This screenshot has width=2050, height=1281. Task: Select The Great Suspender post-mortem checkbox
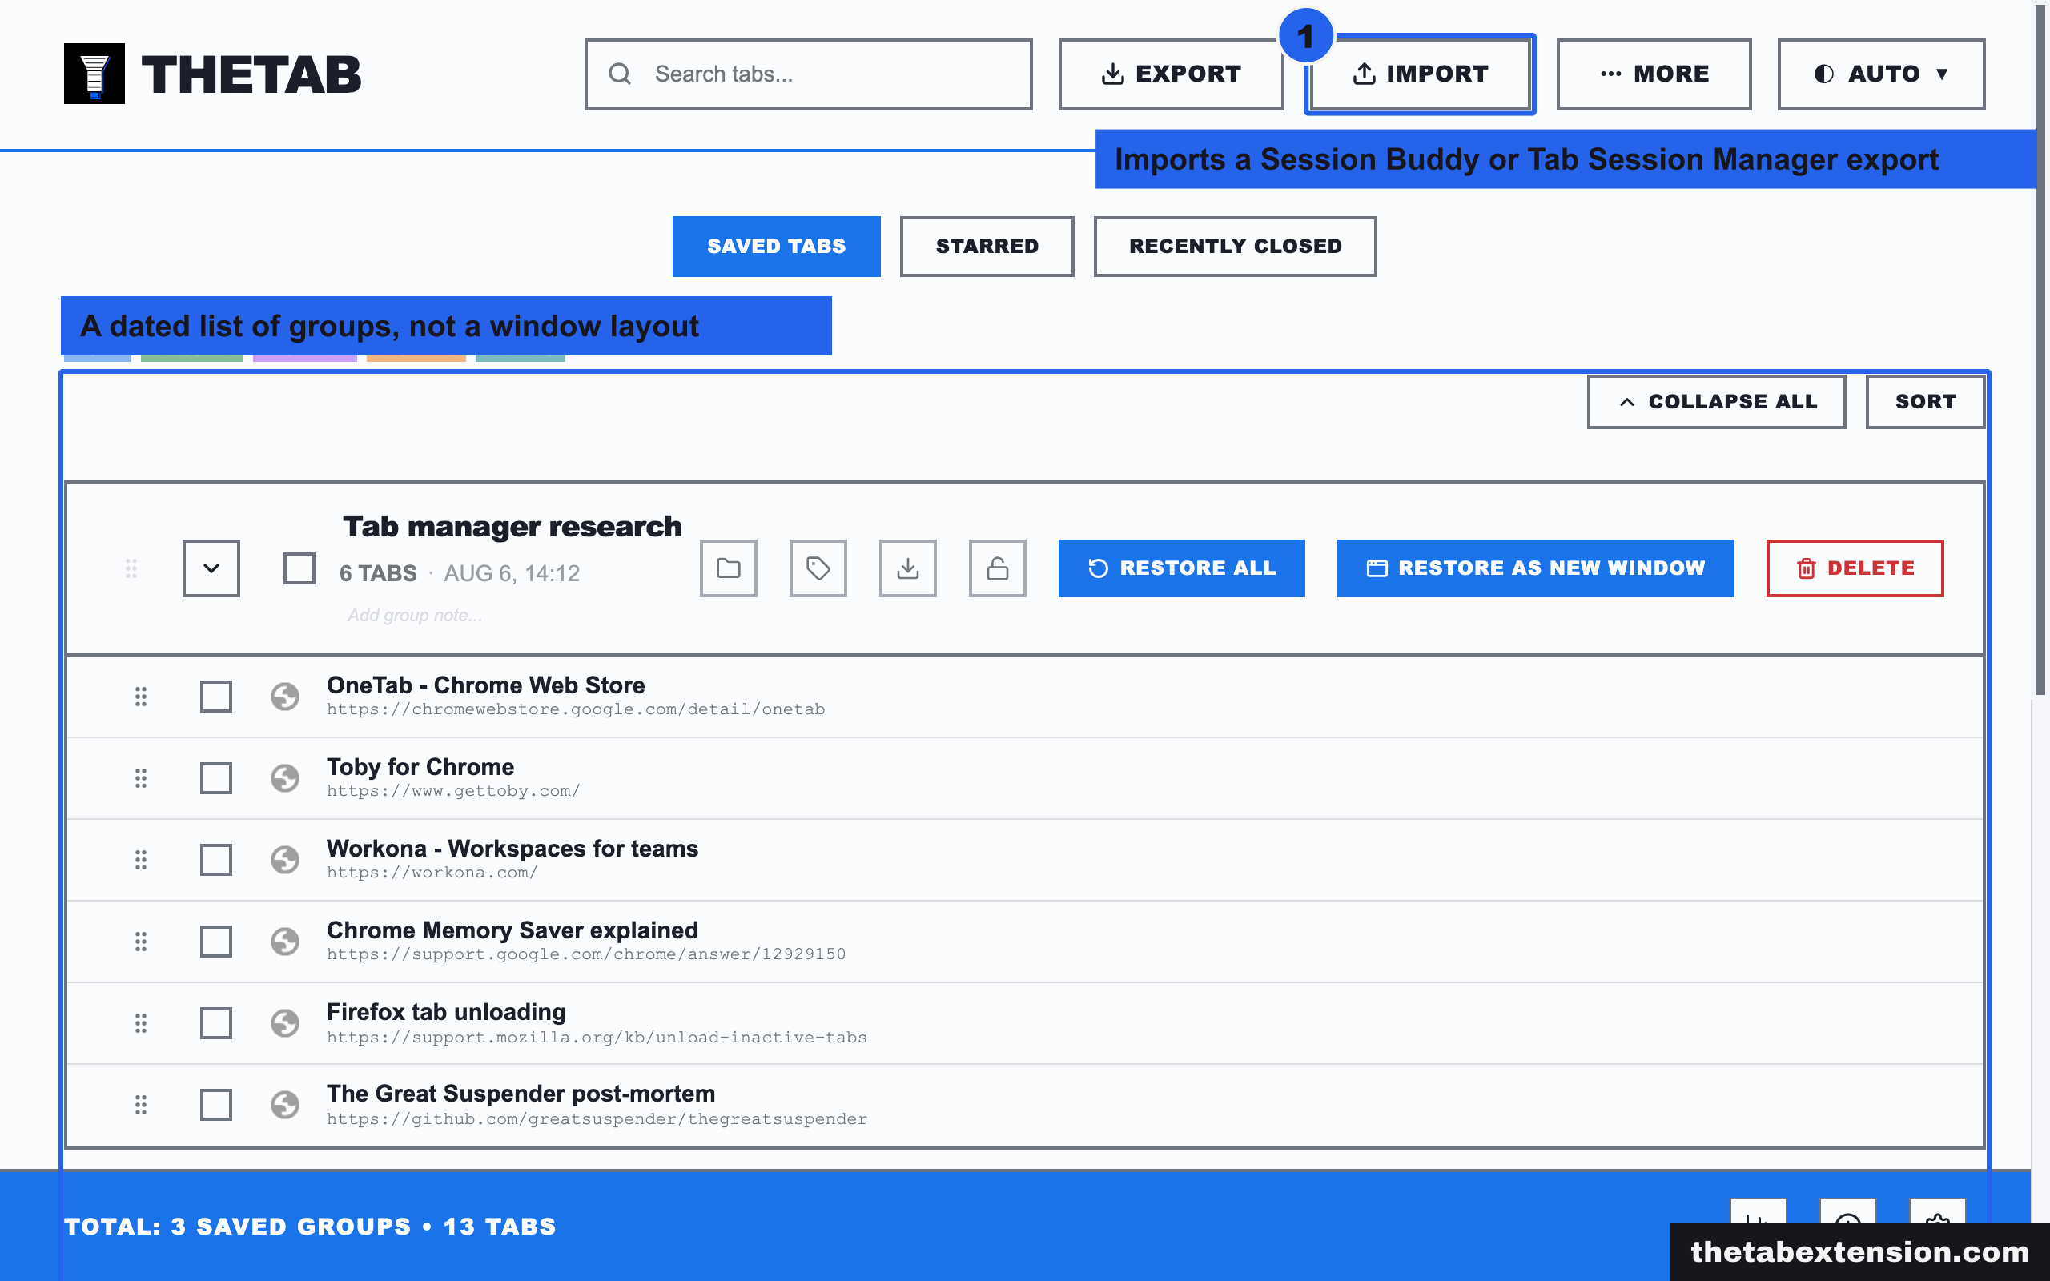click(216, 1105)
